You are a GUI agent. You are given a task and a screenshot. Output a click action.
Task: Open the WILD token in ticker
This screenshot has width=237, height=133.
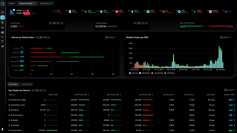[88, 11]
